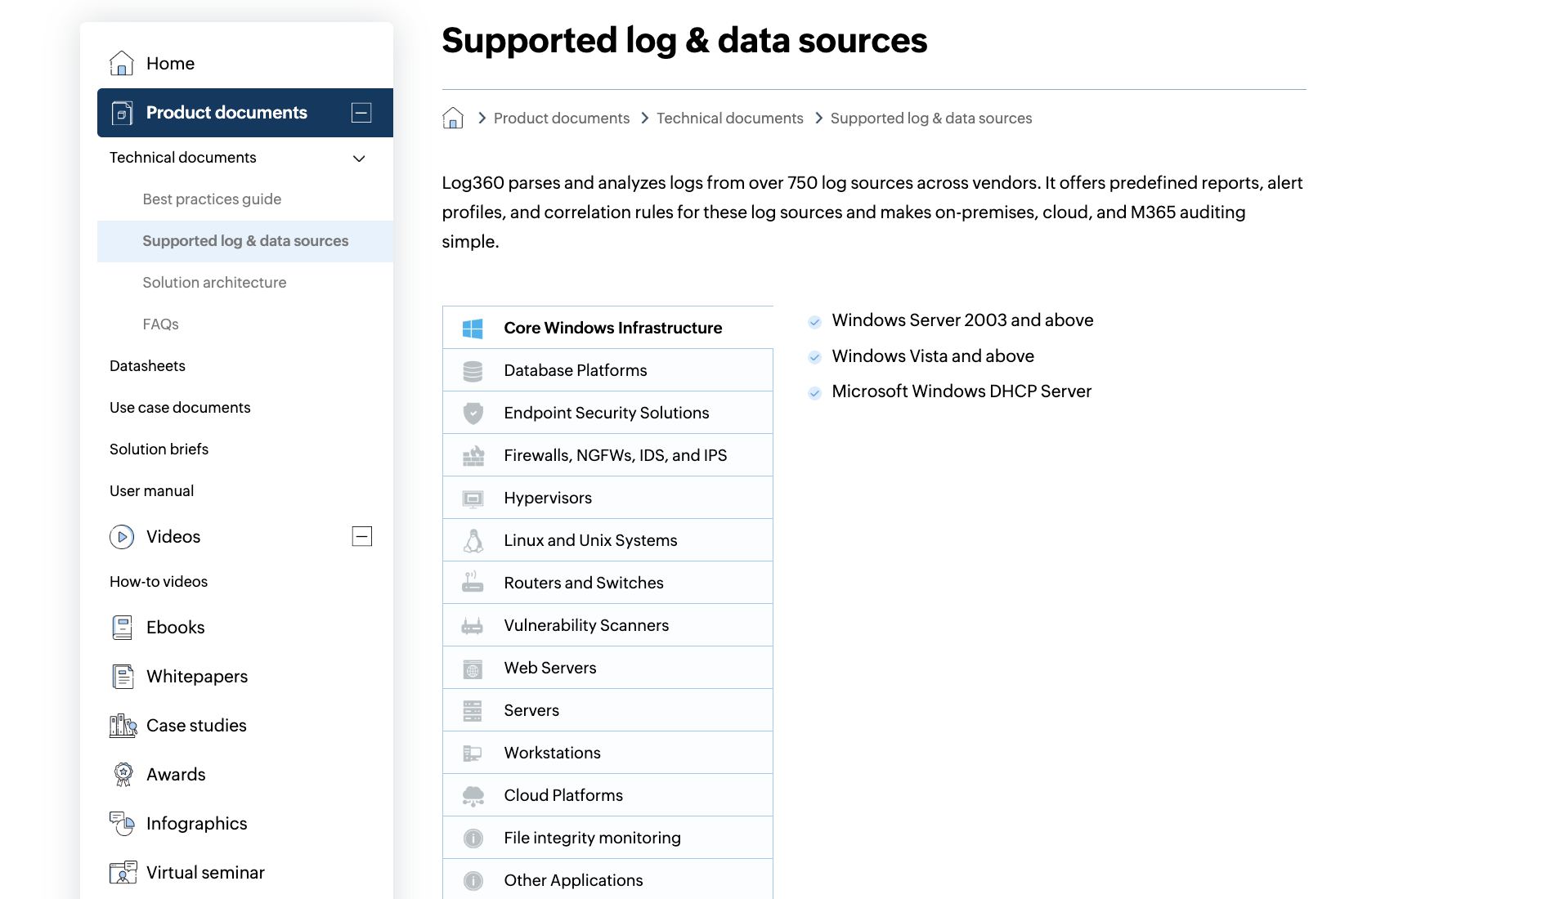Open Use case documents link
Screen dimensions: 1542x899
coord(180,408)
